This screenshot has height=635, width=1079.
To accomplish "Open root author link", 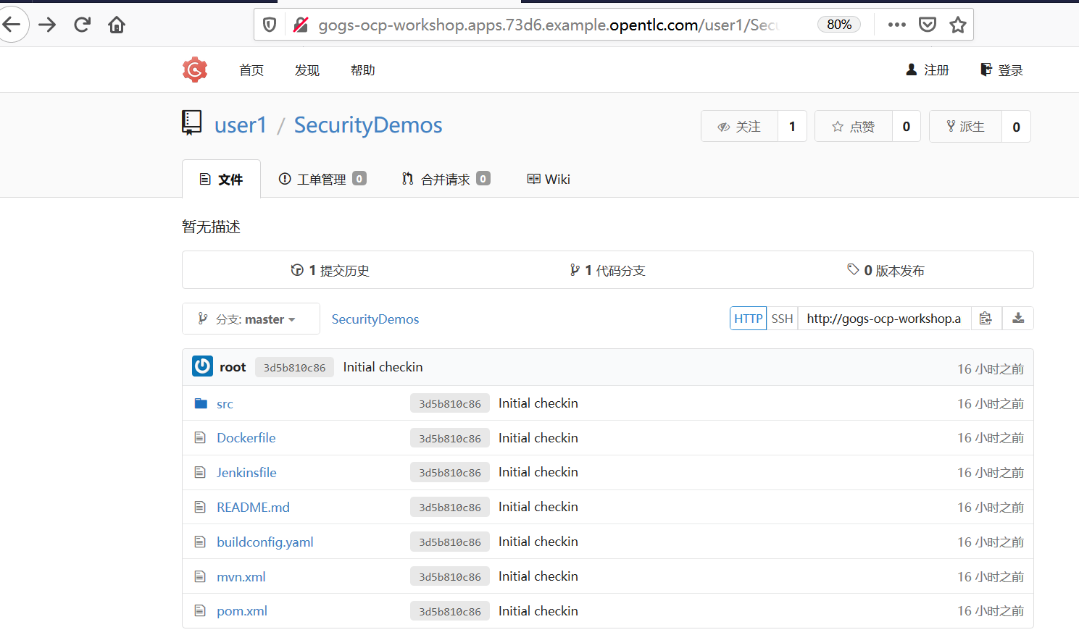I will click(233, 367).
